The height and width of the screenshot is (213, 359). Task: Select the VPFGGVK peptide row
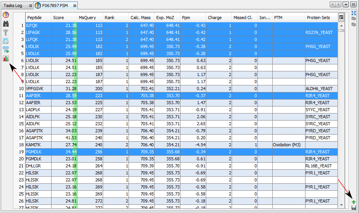click(x=35, y=89)
